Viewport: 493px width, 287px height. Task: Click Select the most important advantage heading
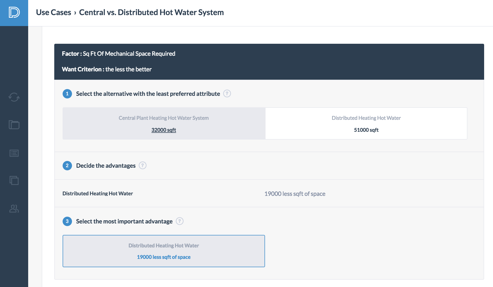(x=124, y=221)
